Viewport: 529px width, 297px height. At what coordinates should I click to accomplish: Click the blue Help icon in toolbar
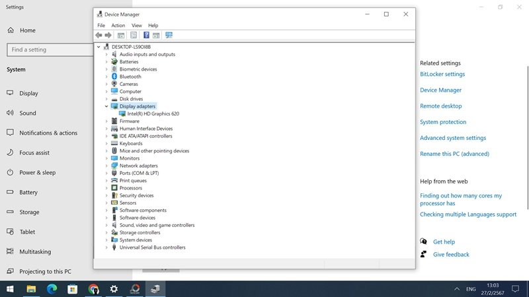coord(145,35)
